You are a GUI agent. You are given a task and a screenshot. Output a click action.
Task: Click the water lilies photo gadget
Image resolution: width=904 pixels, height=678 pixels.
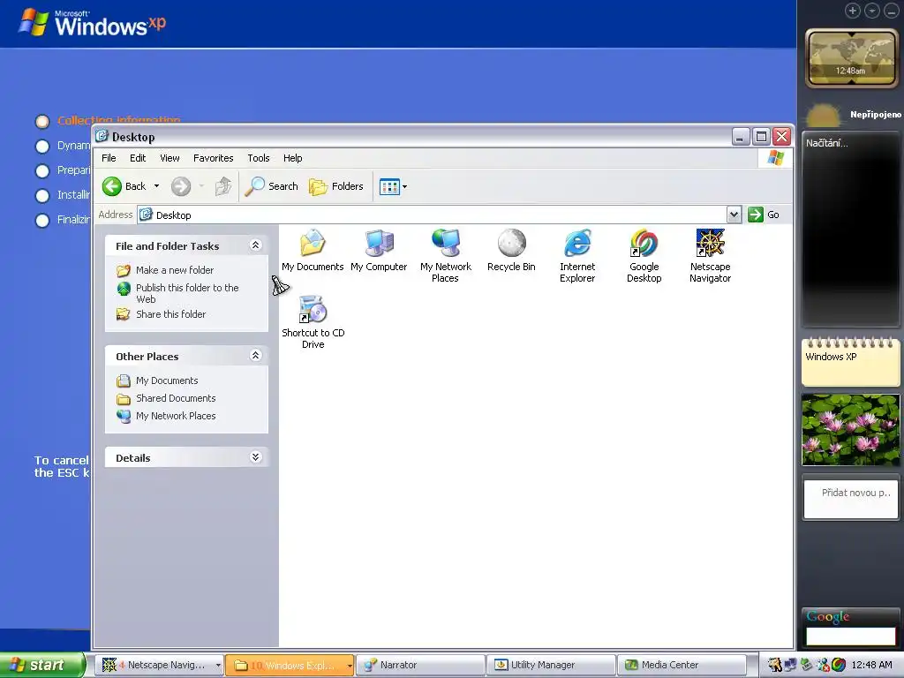850,430
